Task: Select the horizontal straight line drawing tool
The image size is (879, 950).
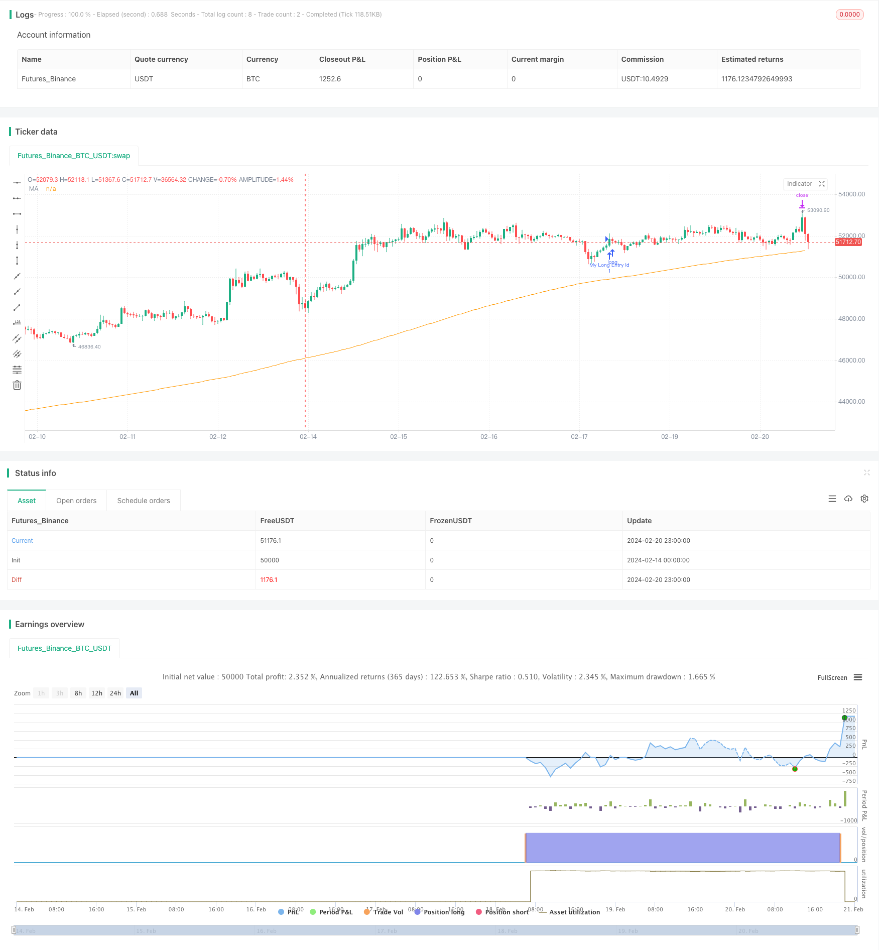Action: click(x=17, y=183)
